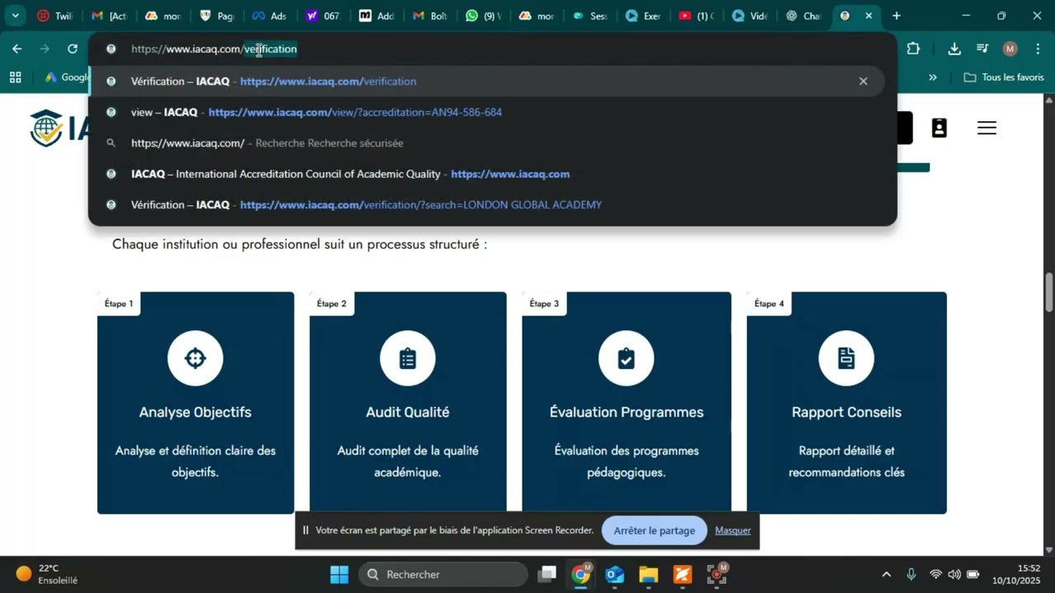Screen dimensions: 1055x593
Task: Open the Extensions puzzle icon
Action: point(913,49)
